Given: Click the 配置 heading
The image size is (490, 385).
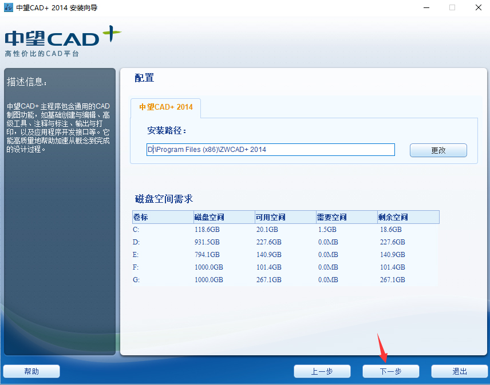Looking at the screenshot, I should pos(144,78).
